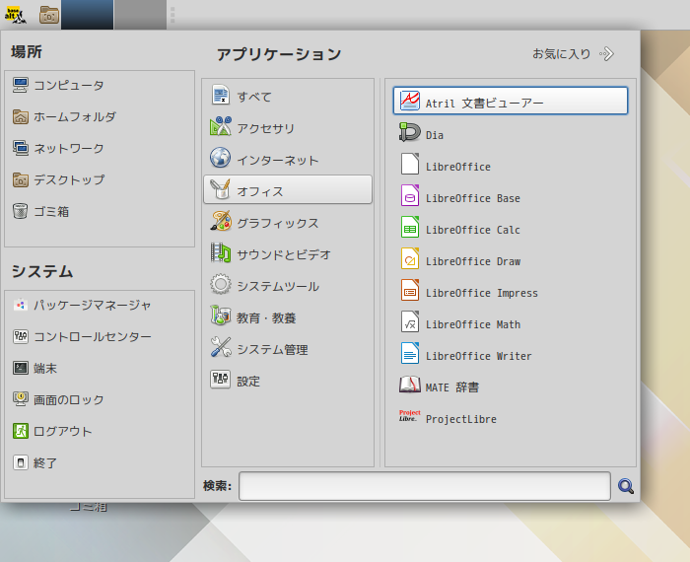Launch Dia diagram editor
The height and width of the screenshot is (562, 690).
511,133
